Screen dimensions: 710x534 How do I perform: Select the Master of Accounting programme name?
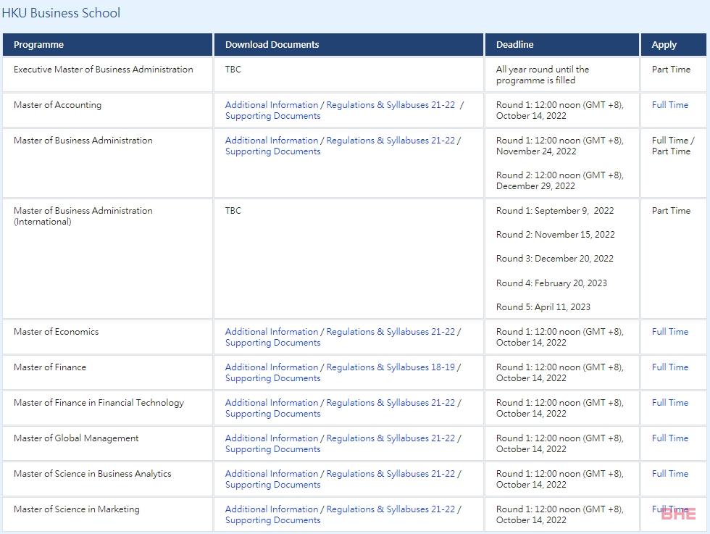(x=57, y=104)
